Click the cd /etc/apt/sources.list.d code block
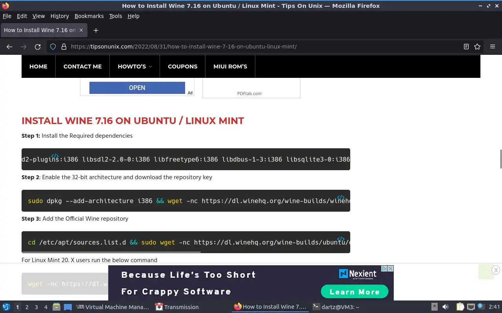Viewport: 502px width, 313px height. [186, 242]
